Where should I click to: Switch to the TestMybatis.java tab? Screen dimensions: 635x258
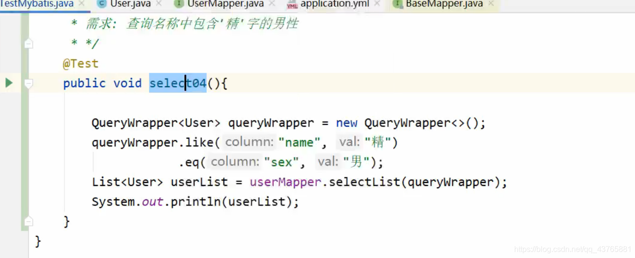[37, 4]
